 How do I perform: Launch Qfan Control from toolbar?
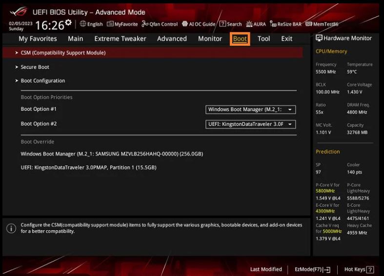(x=160, y=24)
